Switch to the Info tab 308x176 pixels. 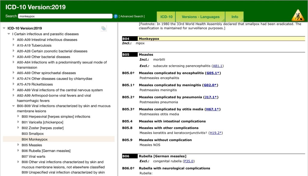click(235, 17)
